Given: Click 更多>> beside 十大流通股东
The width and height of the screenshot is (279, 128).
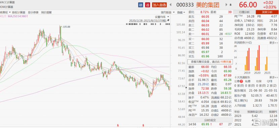Looking at the screenshot, I should (x=274, y=77).
